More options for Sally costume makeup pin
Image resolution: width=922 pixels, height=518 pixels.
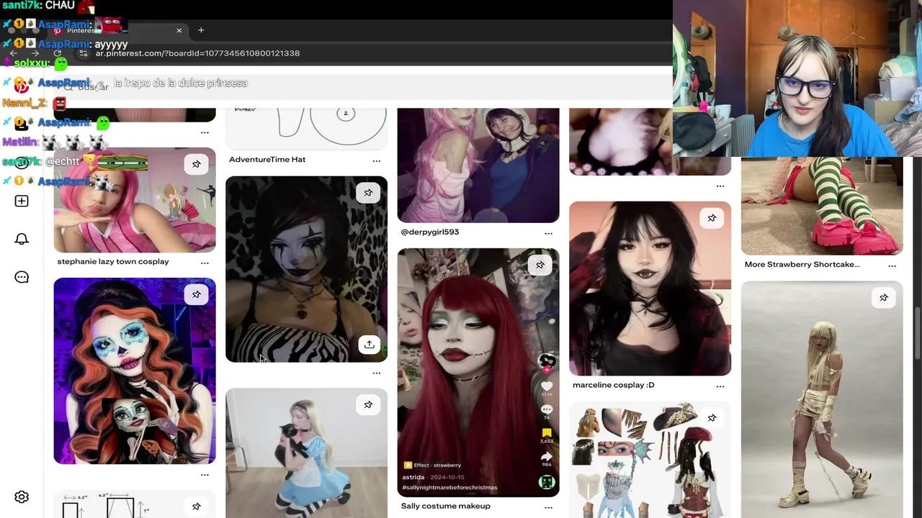(548, 507)
